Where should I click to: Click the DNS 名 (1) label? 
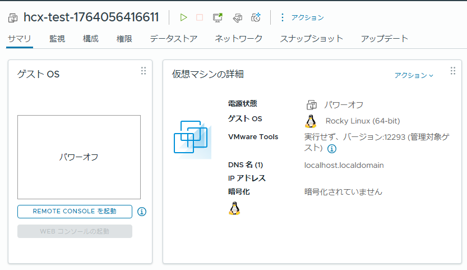coord(246,164)
